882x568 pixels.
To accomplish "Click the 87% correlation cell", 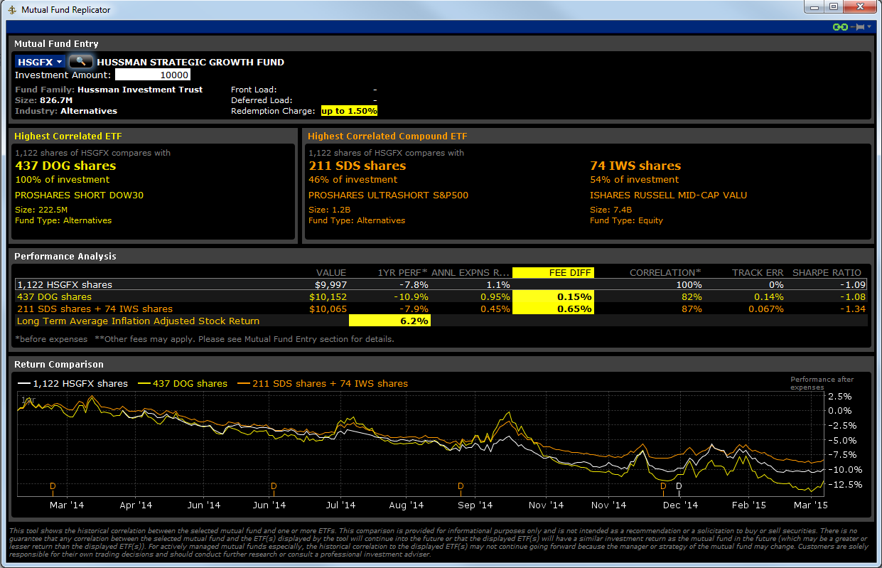I will [691, 309].
